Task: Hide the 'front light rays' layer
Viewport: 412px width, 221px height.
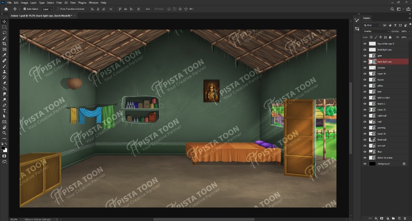Action: pos(365,50)
